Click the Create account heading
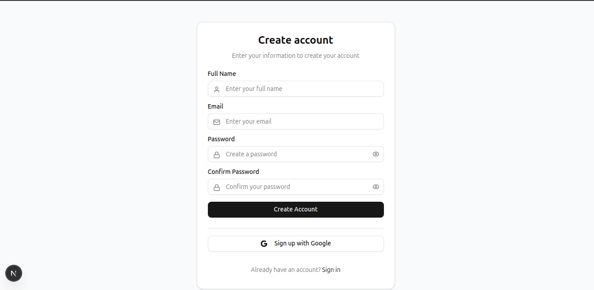The image size is (594, 290). [x=295, y=40]
